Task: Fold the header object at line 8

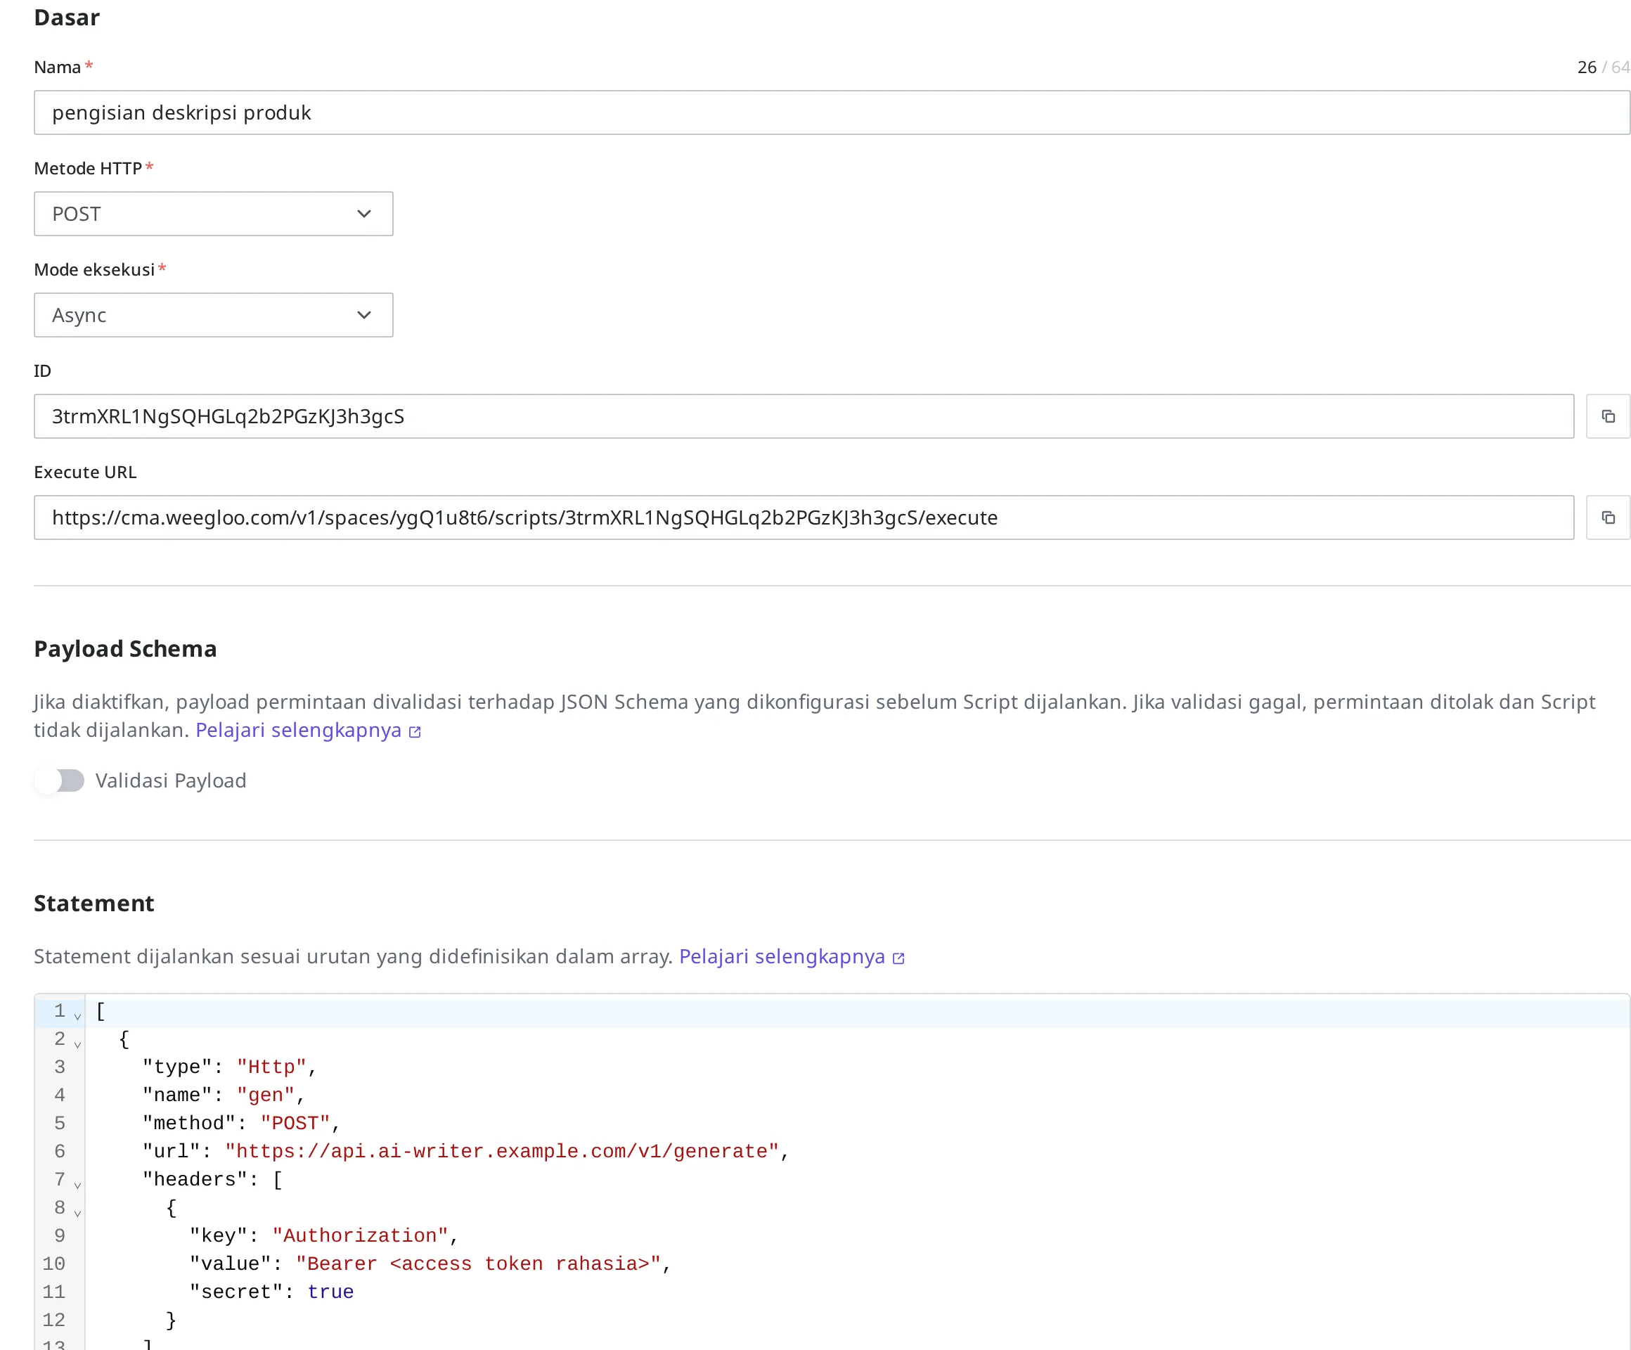Action: (x=77, y=1212)
